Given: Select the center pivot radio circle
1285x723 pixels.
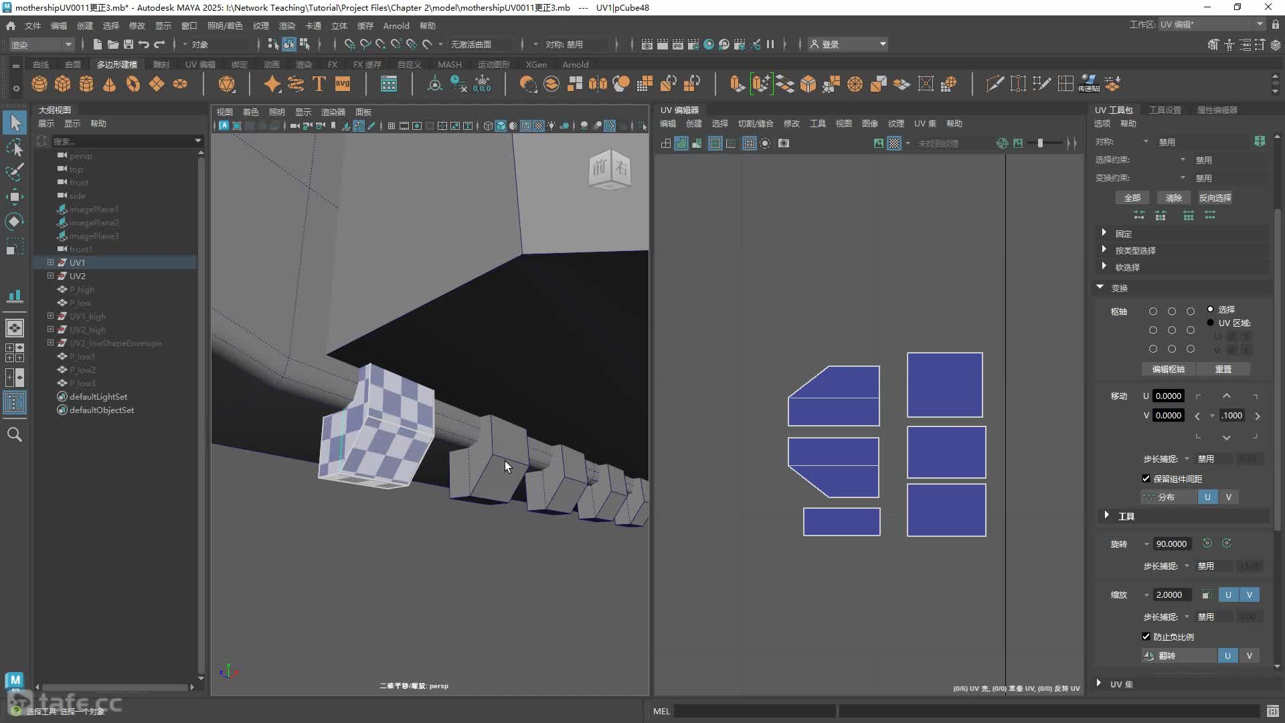Looking at the screenshot, I should click(x=1171, y=330).
